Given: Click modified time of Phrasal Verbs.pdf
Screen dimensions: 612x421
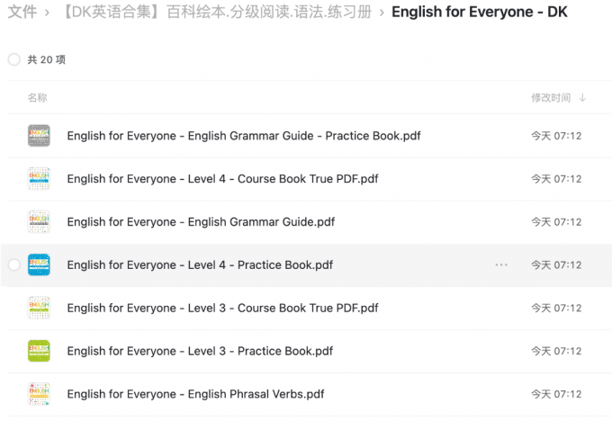Looking at the screenshot, I should 556,394.
